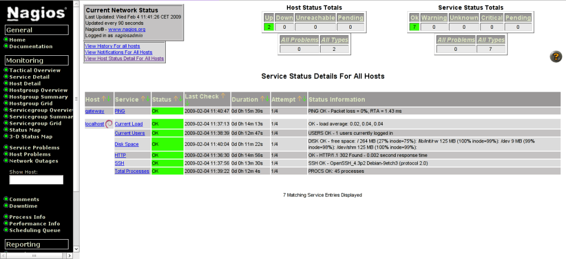Viewport: 566px width, 259px height.
Task: Sort Host column descending with green down arrow
Action: click(108, 99)
